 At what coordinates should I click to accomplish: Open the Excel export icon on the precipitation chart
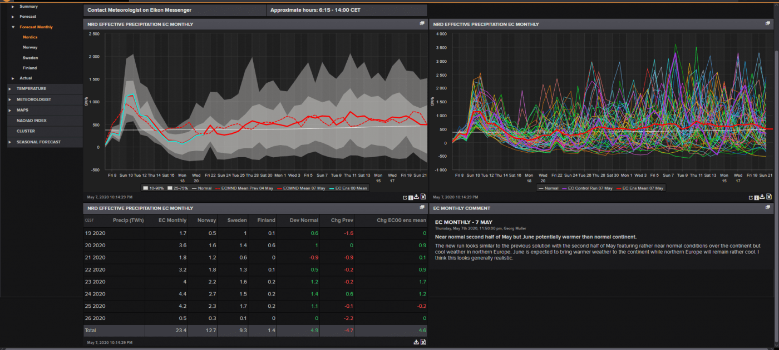pos(423,196)
